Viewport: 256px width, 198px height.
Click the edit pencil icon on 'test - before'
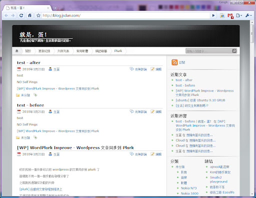pyautogui.click(x=152, y=111)
